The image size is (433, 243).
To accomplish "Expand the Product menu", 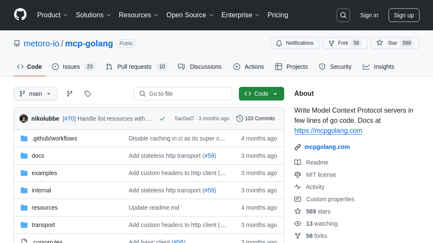I will click(52, 15).
